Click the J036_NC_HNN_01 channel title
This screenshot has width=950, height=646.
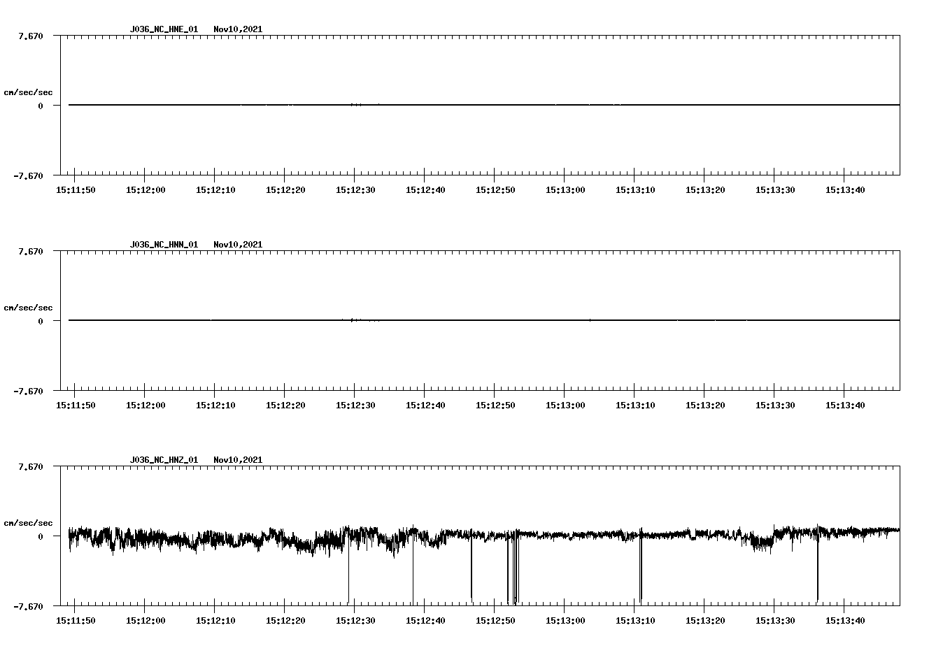point(164,245)
